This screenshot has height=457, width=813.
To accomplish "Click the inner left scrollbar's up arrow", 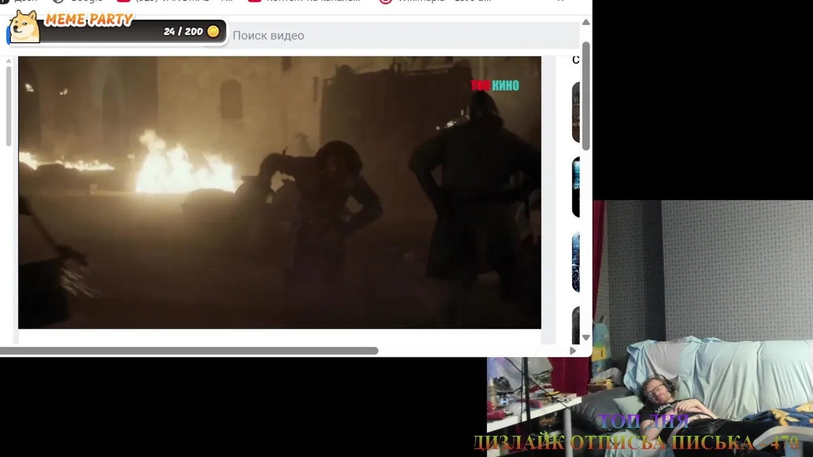I will [x=8, y=61].
